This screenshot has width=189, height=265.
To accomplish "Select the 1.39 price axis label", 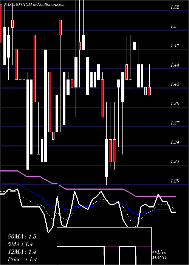I will click(x=175, y=104).
